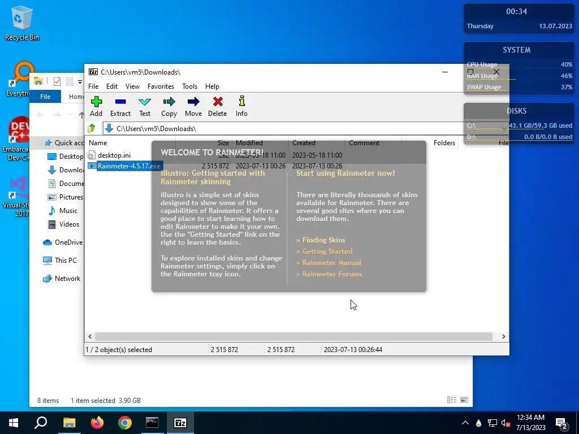Sort by the Name column header
579x434 pixels.
pos(130,143)
